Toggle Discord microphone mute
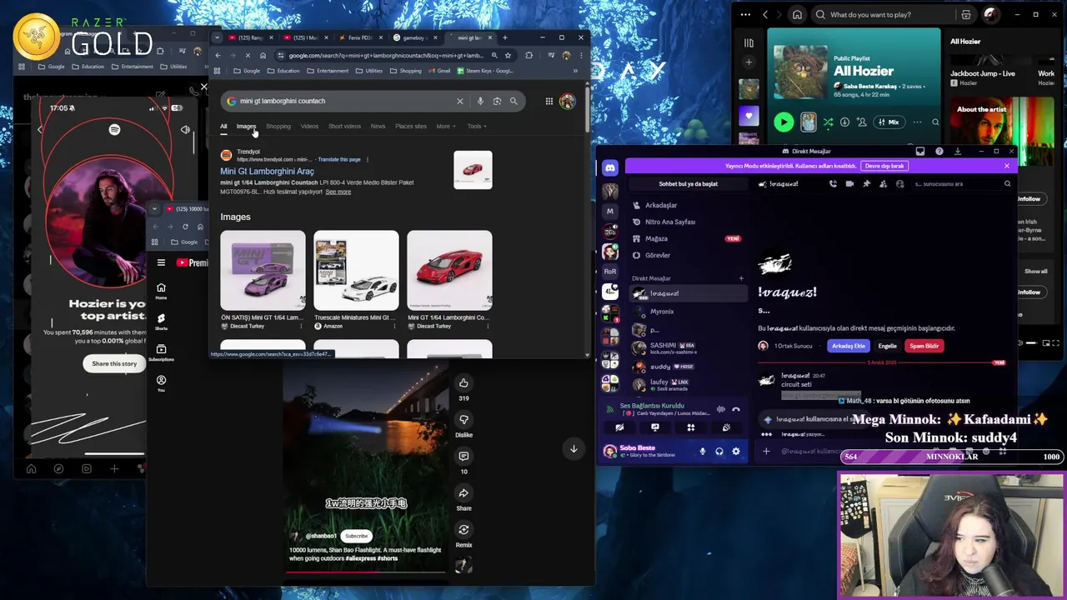Image resolution: width=1067 pixels, height=600 pixels. [x=702, y=452]
